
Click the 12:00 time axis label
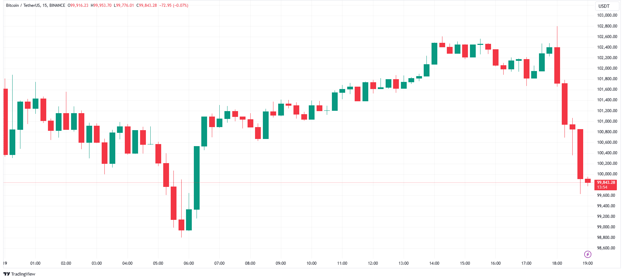pyautogui.click(x=373, y=263)
